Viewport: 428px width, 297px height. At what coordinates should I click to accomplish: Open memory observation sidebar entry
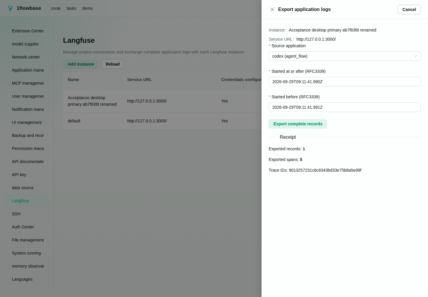27,266
